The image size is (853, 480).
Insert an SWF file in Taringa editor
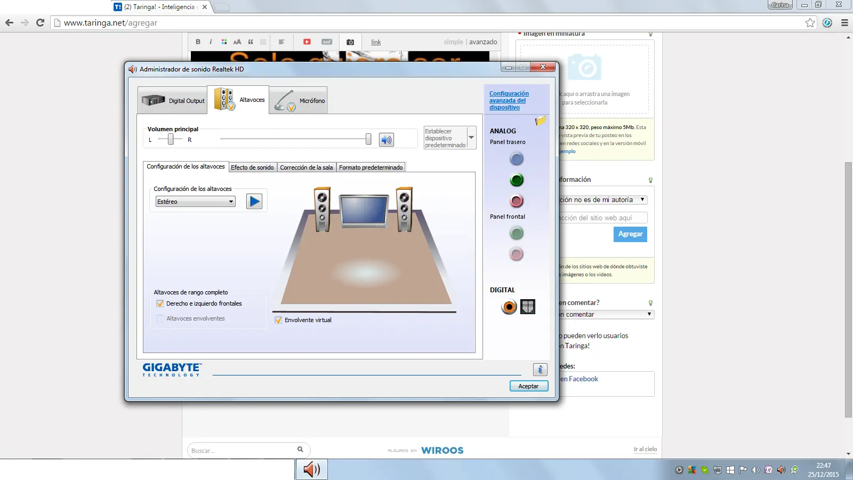point(327,42)
